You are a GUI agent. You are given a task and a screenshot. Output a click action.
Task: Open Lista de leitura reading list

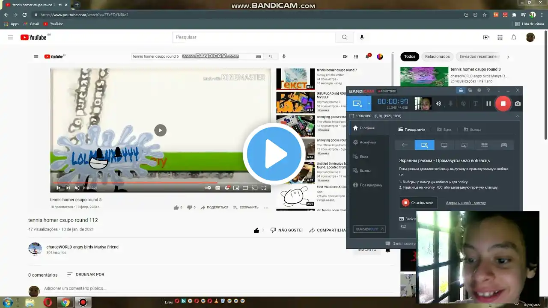coord(530,24)
